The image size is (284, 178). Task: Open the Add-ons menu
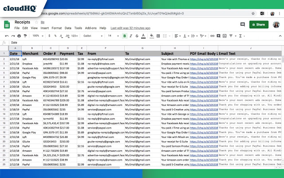(x=91, y=28)
